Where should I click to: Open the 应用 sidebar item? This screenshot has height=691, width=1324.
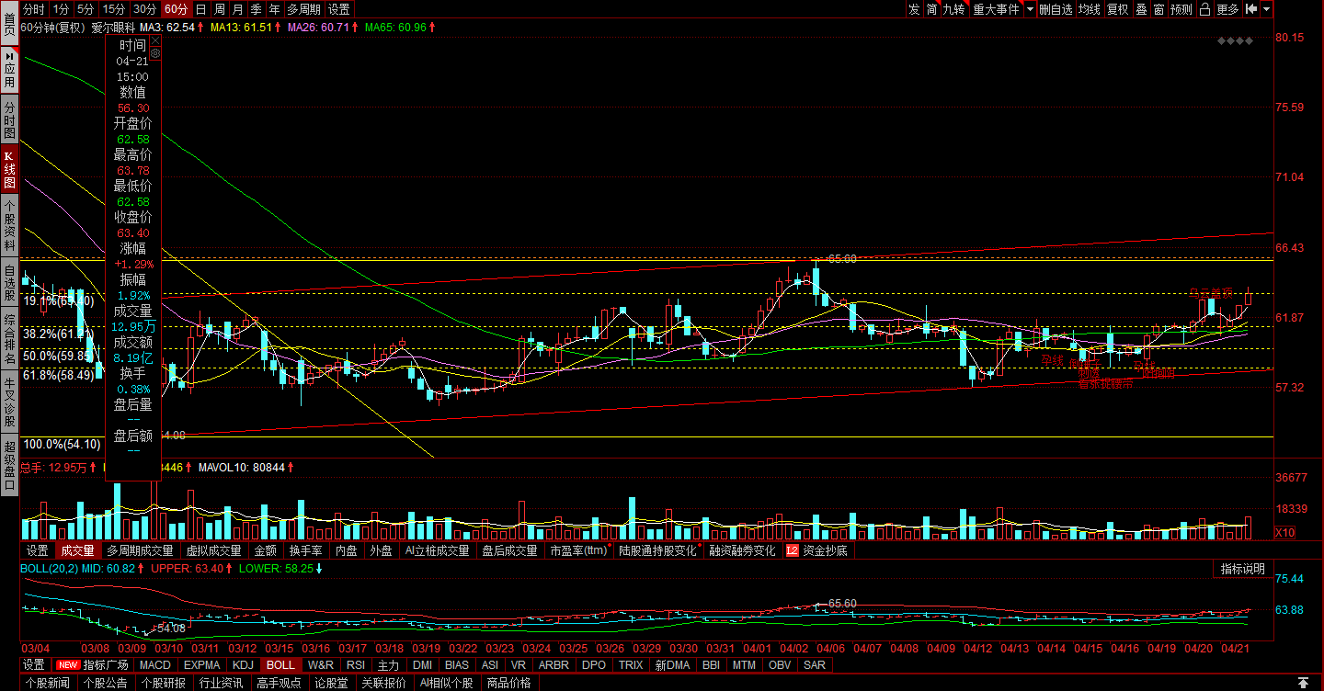(9, 70)
